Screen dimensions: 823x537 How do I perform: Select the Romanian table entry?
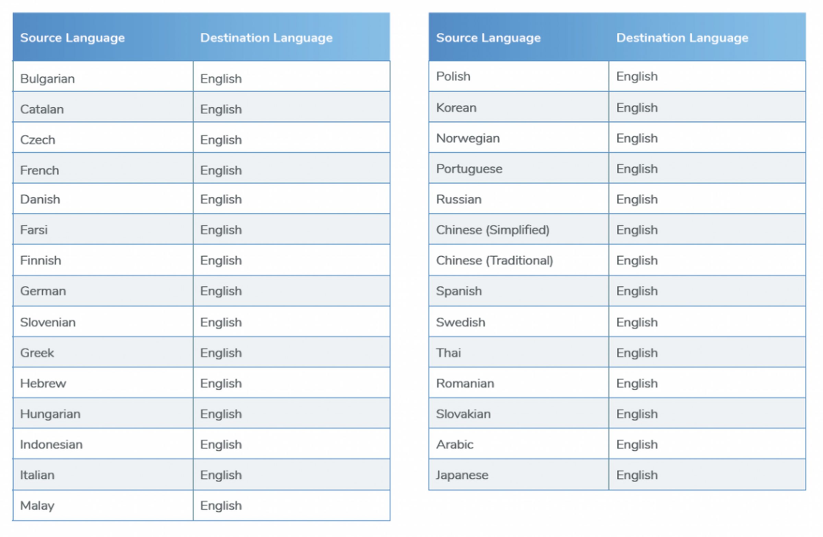(519, 382)
